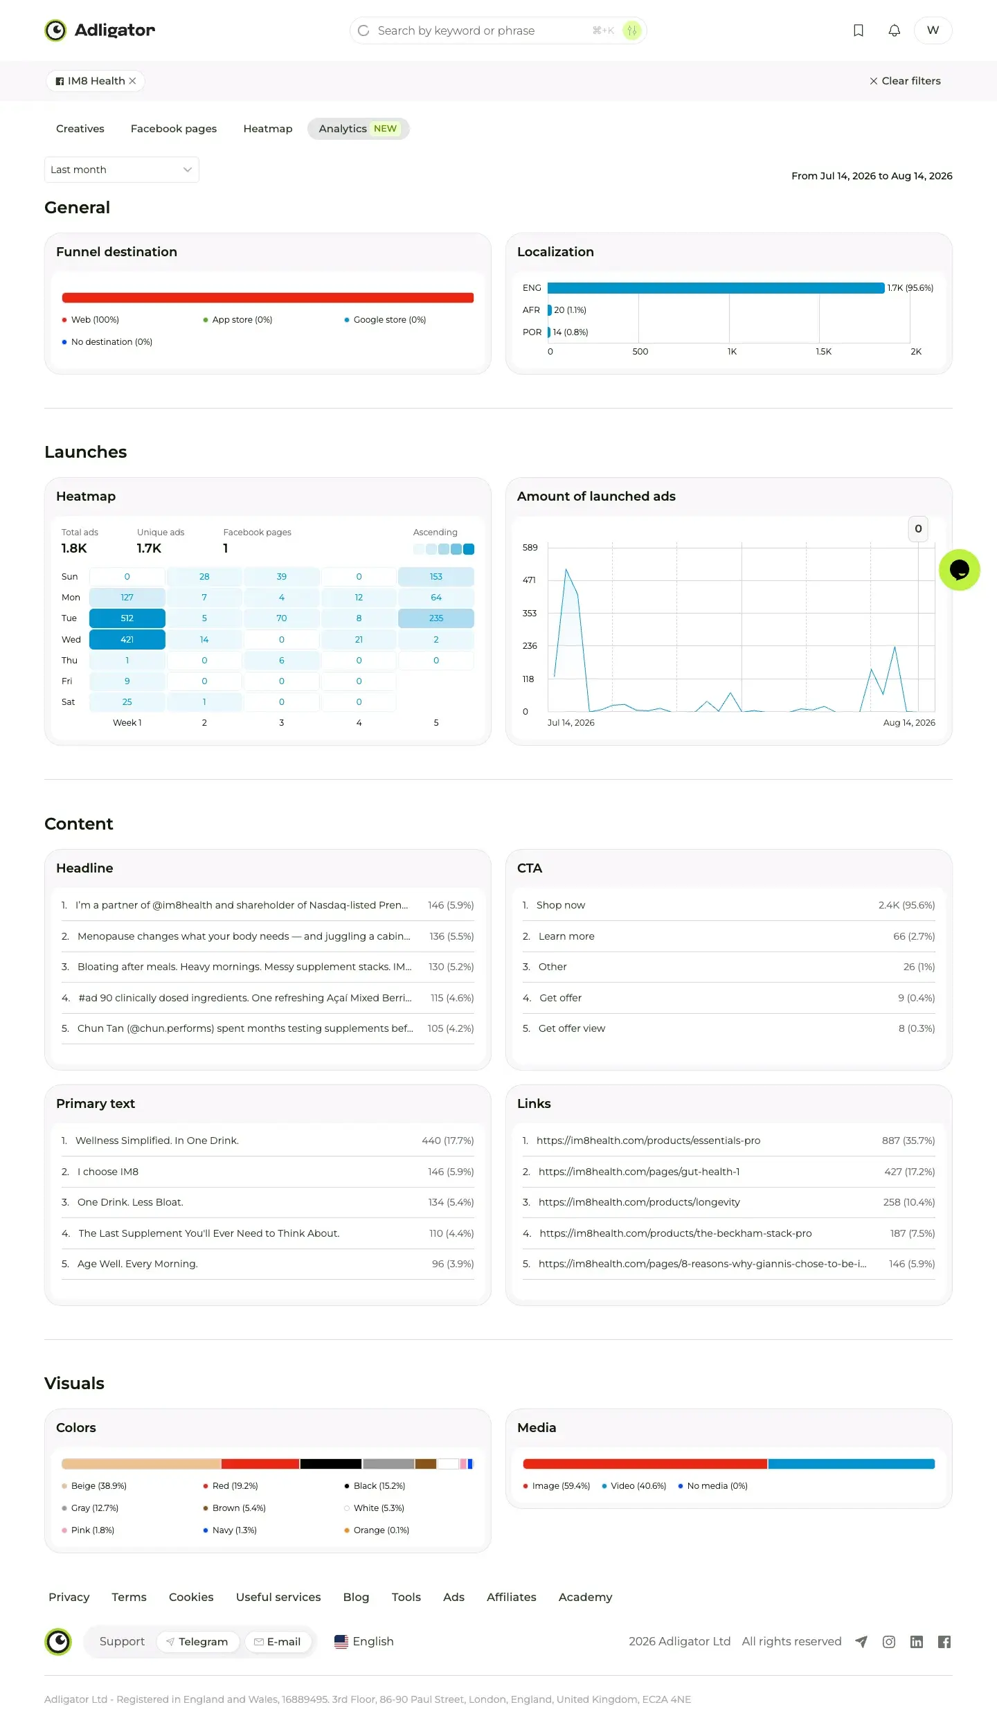Open the Telegram social icon in footer

click(861, 1642)
